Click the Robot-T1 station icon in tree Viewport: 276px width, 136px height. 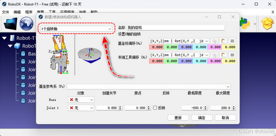pos(12,38)
